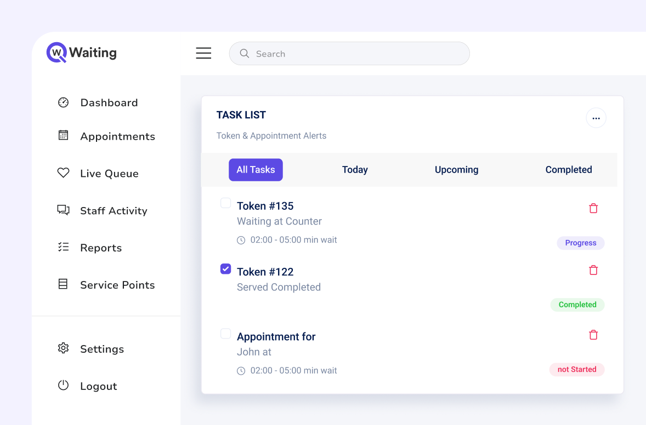Open Settings via the gear icon
646x425 pixels.
click(x=64, y=348)
